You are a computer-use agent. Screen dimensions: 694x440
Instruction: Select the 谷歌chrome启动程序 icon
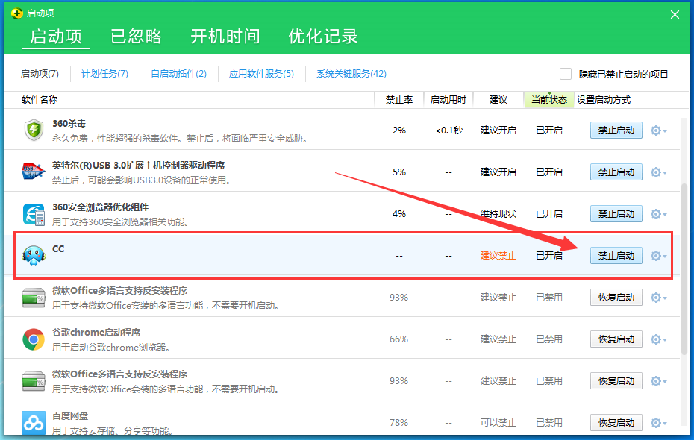(34, 339)
